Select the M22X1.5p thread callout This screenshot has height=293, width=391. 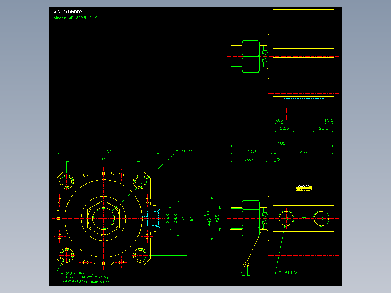click(x=184, y=151)
